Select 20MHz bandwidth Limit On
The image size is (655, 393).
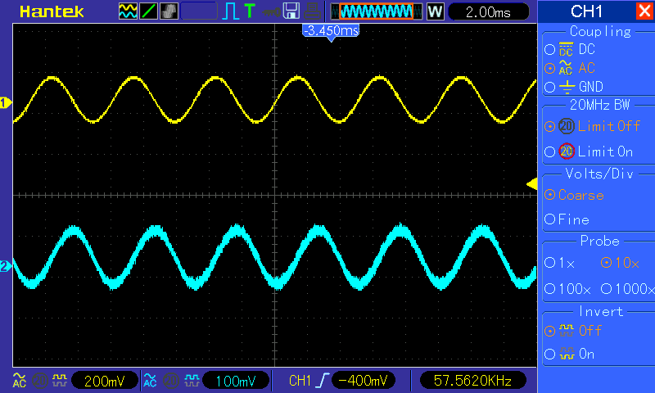tap(589, 151)
